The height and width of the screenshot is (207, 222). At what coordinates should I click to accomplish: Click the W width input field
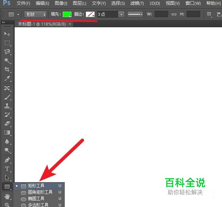pos(161,14)
